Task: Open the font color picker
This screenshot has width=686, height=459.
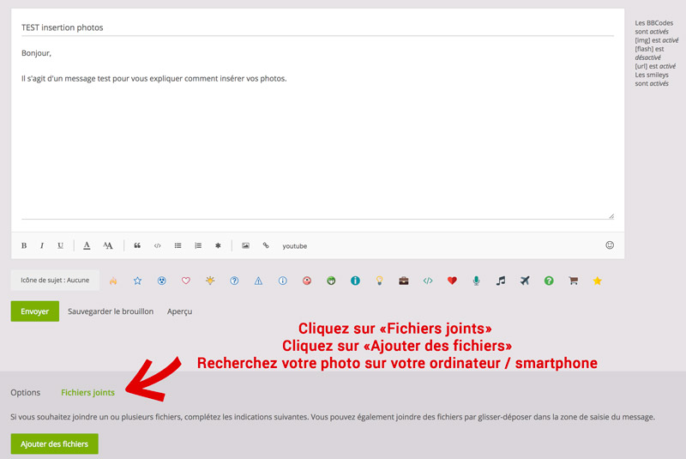Action: pyautogui.click(x=87, y=245)
